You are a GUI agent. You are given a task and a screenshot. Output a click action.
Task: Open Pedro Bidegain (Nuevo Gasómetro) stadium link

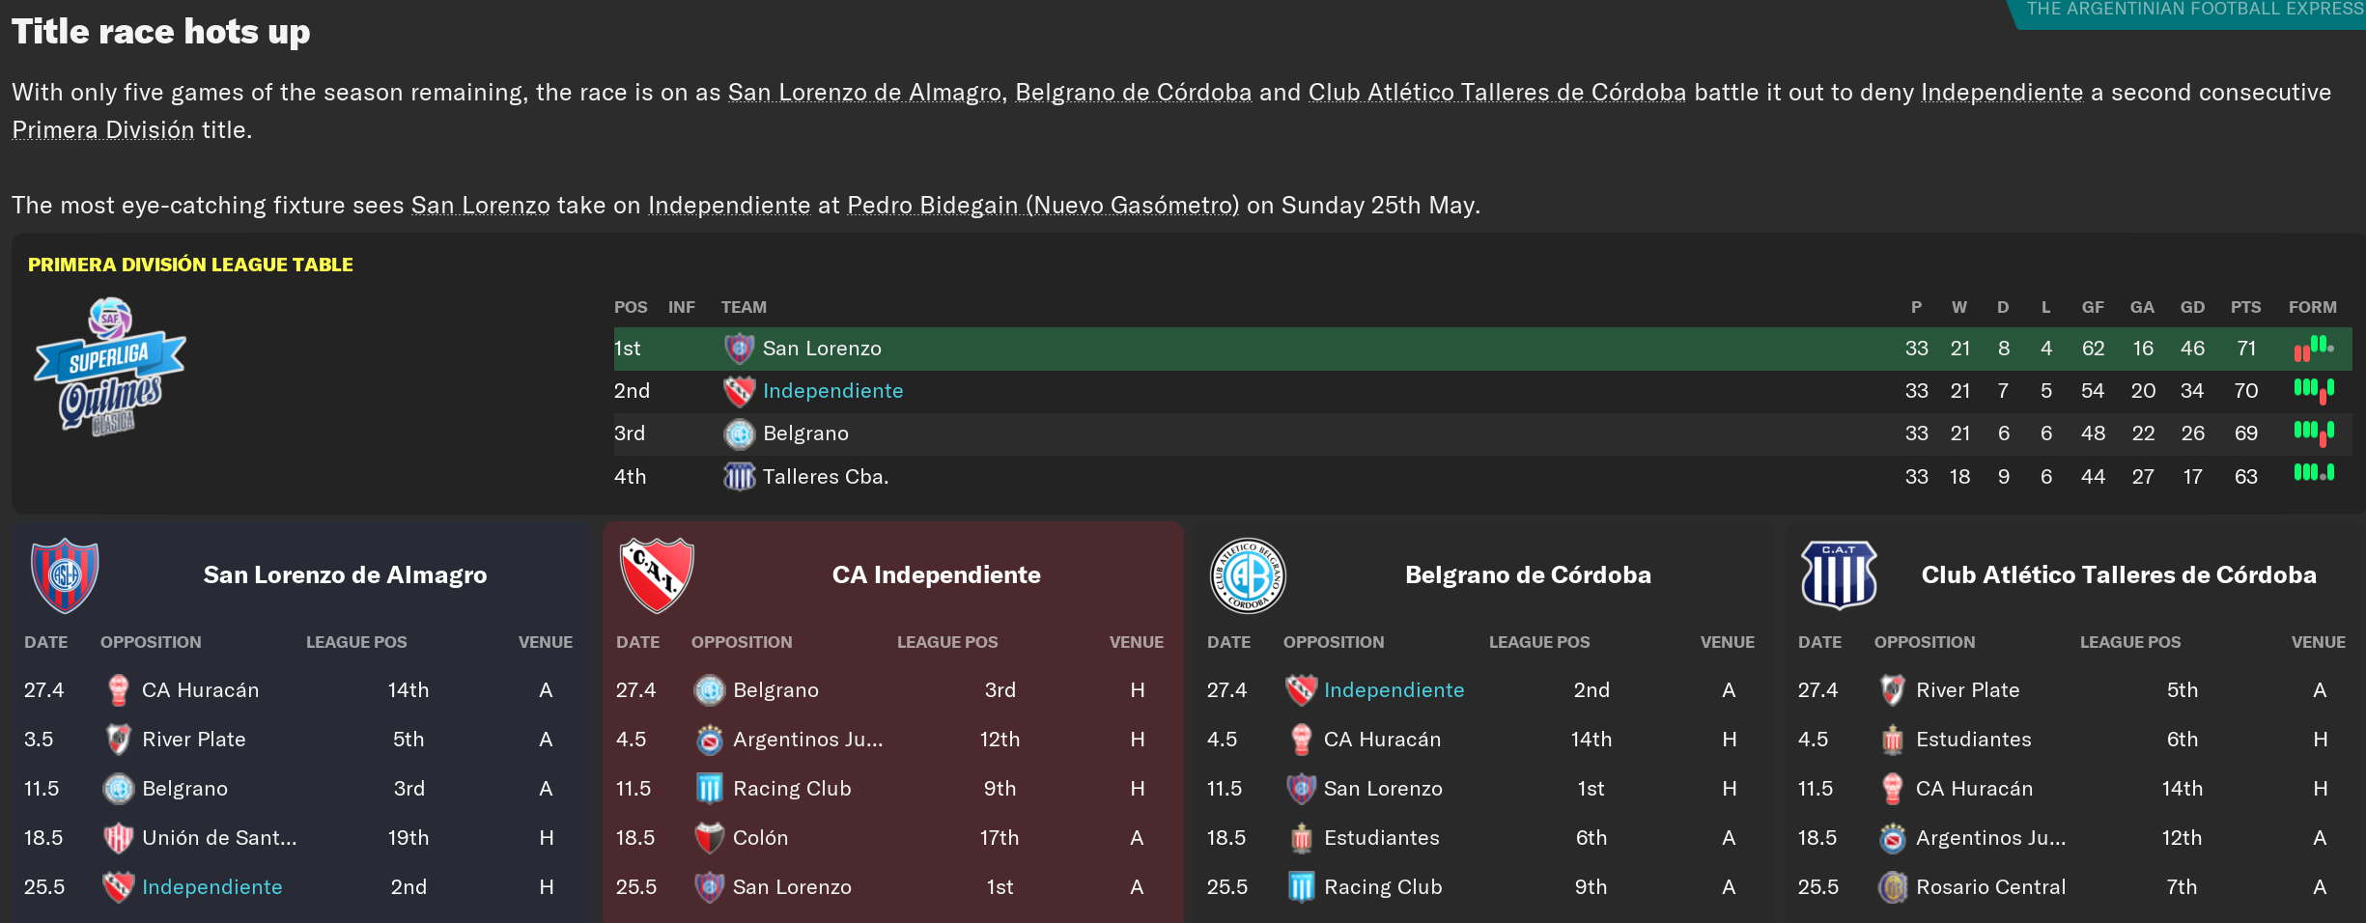1043,206
